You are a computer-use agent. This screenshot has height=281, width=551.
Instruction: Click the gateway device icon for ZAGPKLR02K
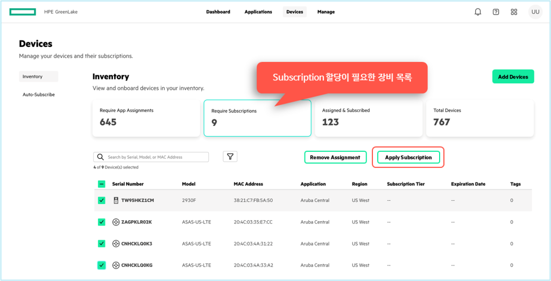click(x=116, y=222)
